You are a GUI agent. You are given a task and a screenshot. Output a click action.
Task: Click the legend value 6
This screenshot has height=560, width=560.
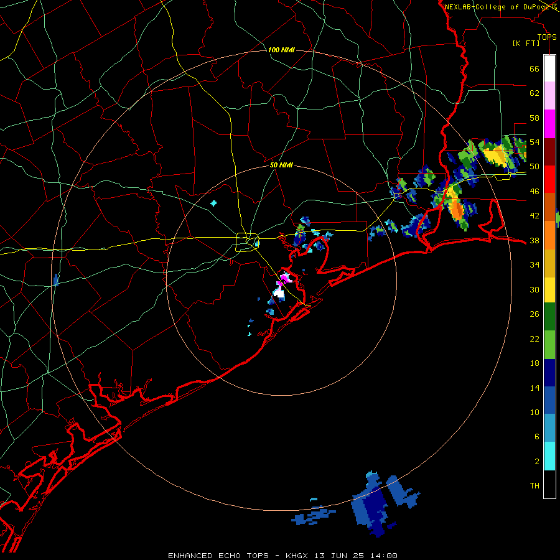coord(537,437)
